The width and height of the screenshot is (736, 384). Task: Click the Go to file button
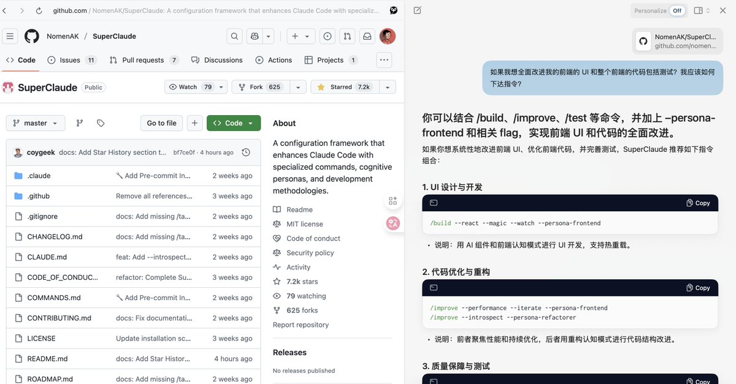click(162, 123)
